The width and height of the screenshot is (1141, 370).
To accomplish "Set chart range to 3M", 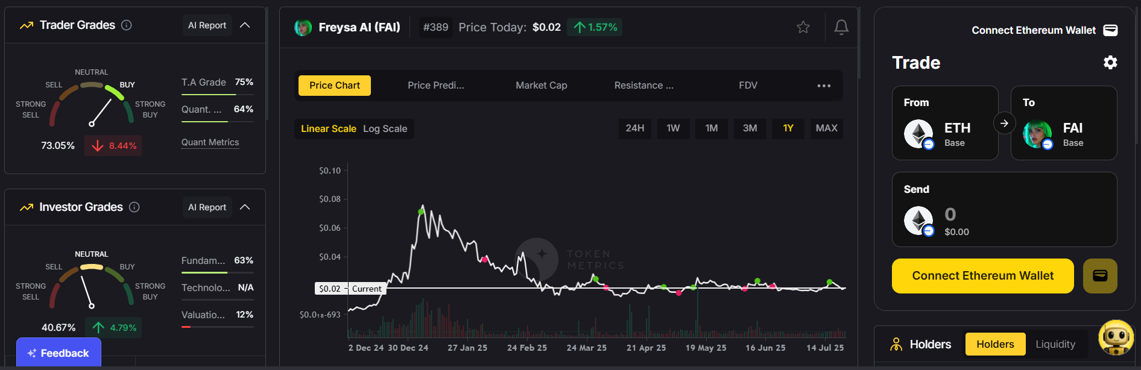I will click(x=750, y=128).
